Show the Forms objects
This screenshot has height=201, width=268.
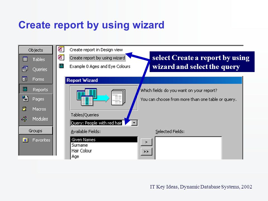38,79
